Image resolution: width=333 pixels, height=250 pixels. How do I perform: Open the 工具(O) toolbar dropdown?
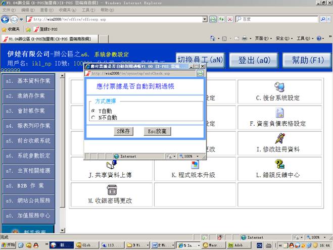point(303,38)
